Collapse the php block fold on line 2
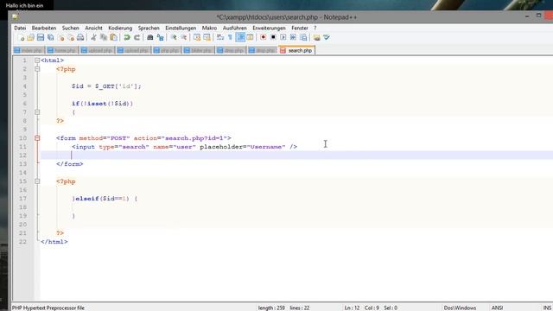Viewport: 553px width, 311px height. (37, 69)
